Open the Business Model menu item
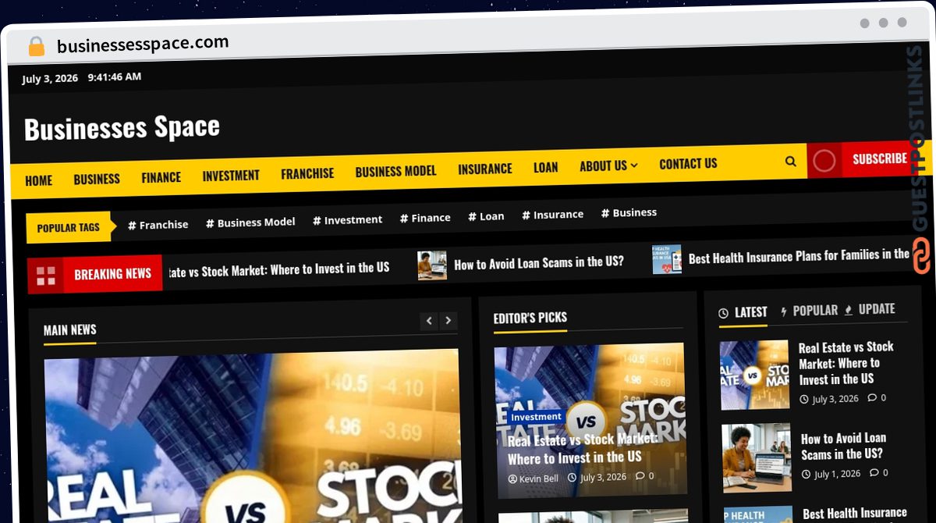 point(395,171)
